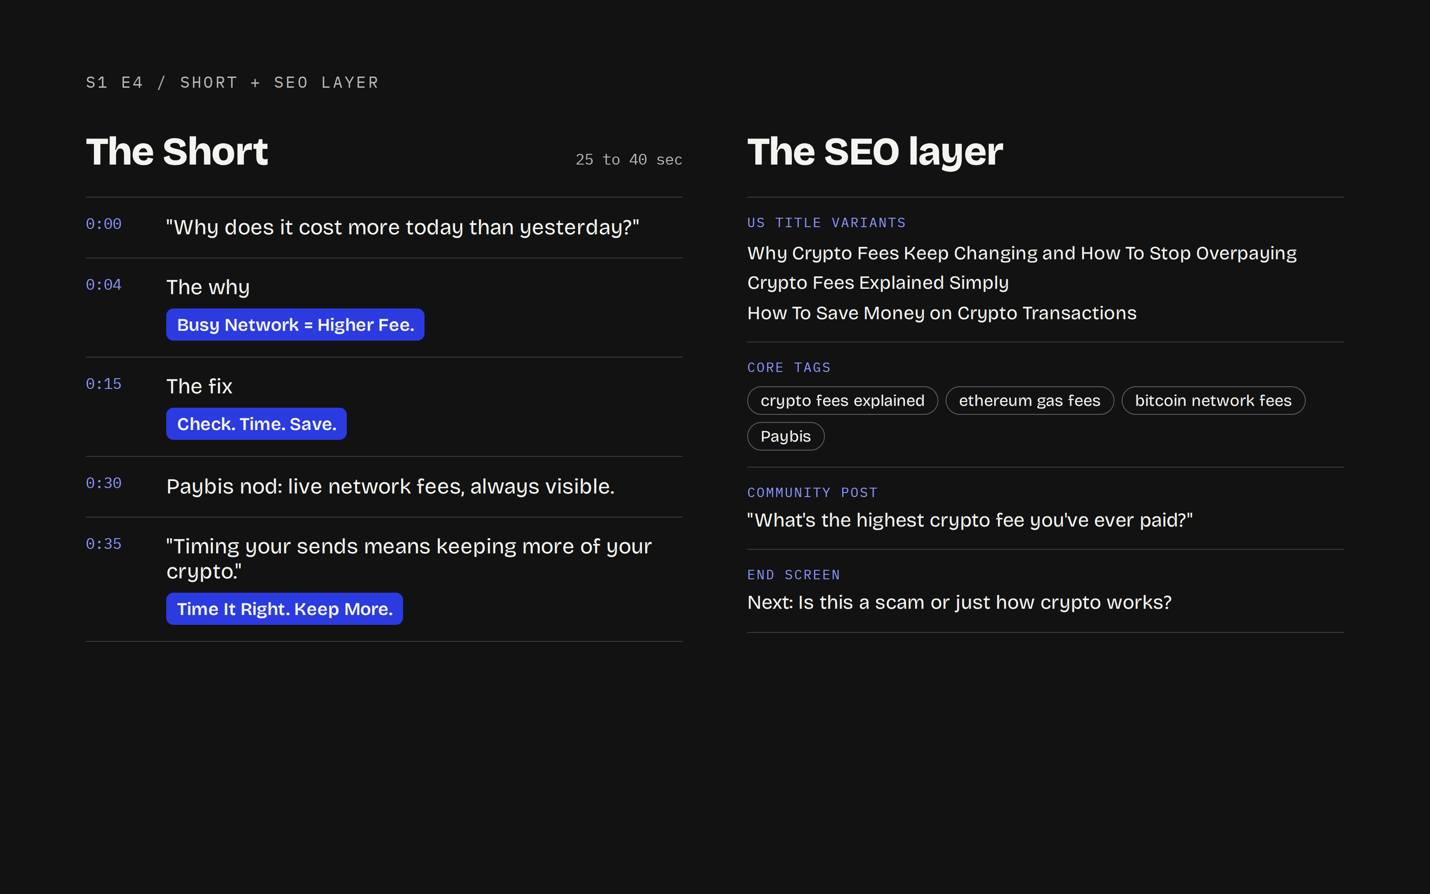The width and height of the screenshot is (1430, 894).
Task: Click the '25 to 40 sec' duration label
Action: click(629, 160)
